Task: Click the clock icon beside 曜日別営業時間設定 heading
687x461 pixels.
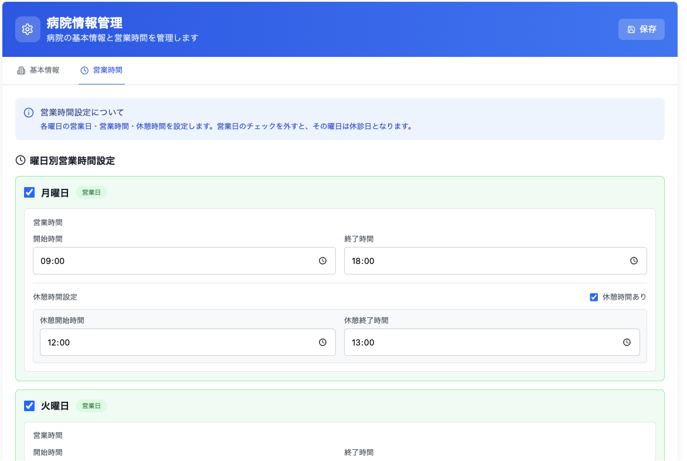Action: click(21, 160)
